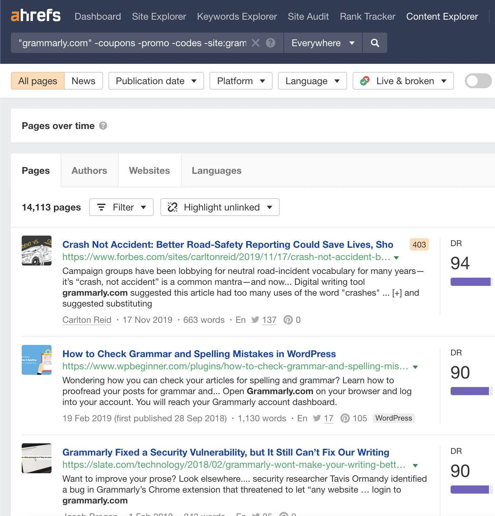This screenshot has height=516, width=495.
Task: Expand the Publication date filter
Action: click(x=156, y=81)
